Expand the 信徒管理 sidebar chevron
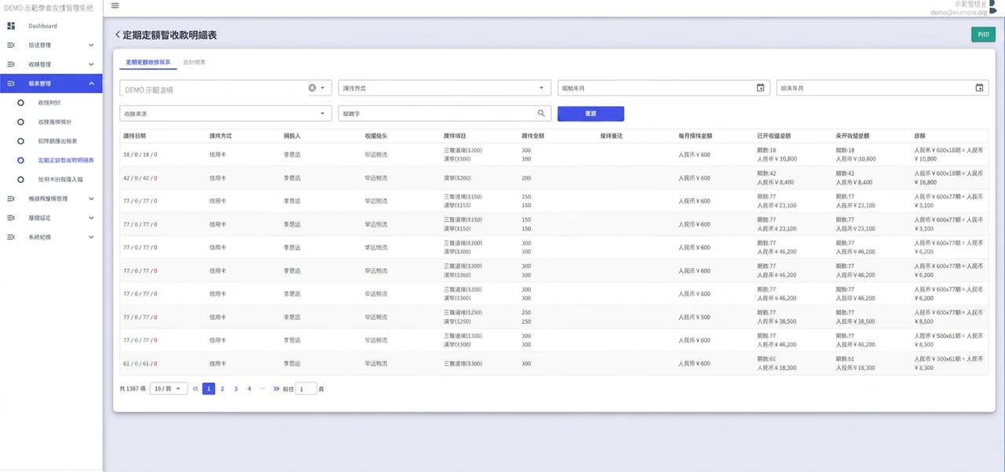 (91, 45)
